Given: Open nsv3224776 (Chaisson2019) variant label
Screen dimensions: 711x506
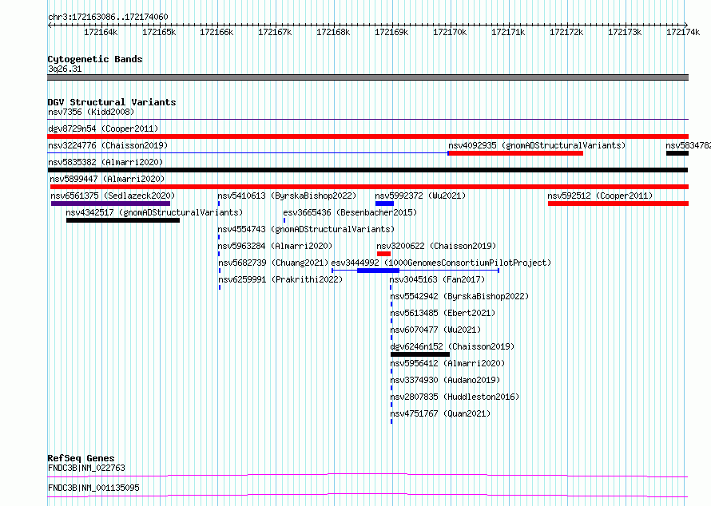Looking at the screenshot, I should point(108,145).
